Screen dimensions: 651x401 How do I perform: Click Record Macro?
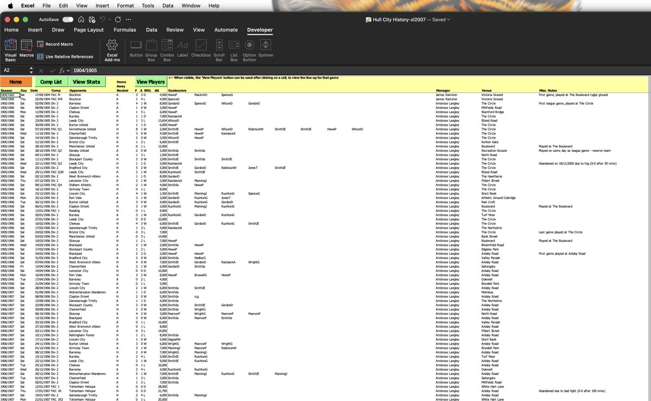pyautogui.click(x=55, y=44)
